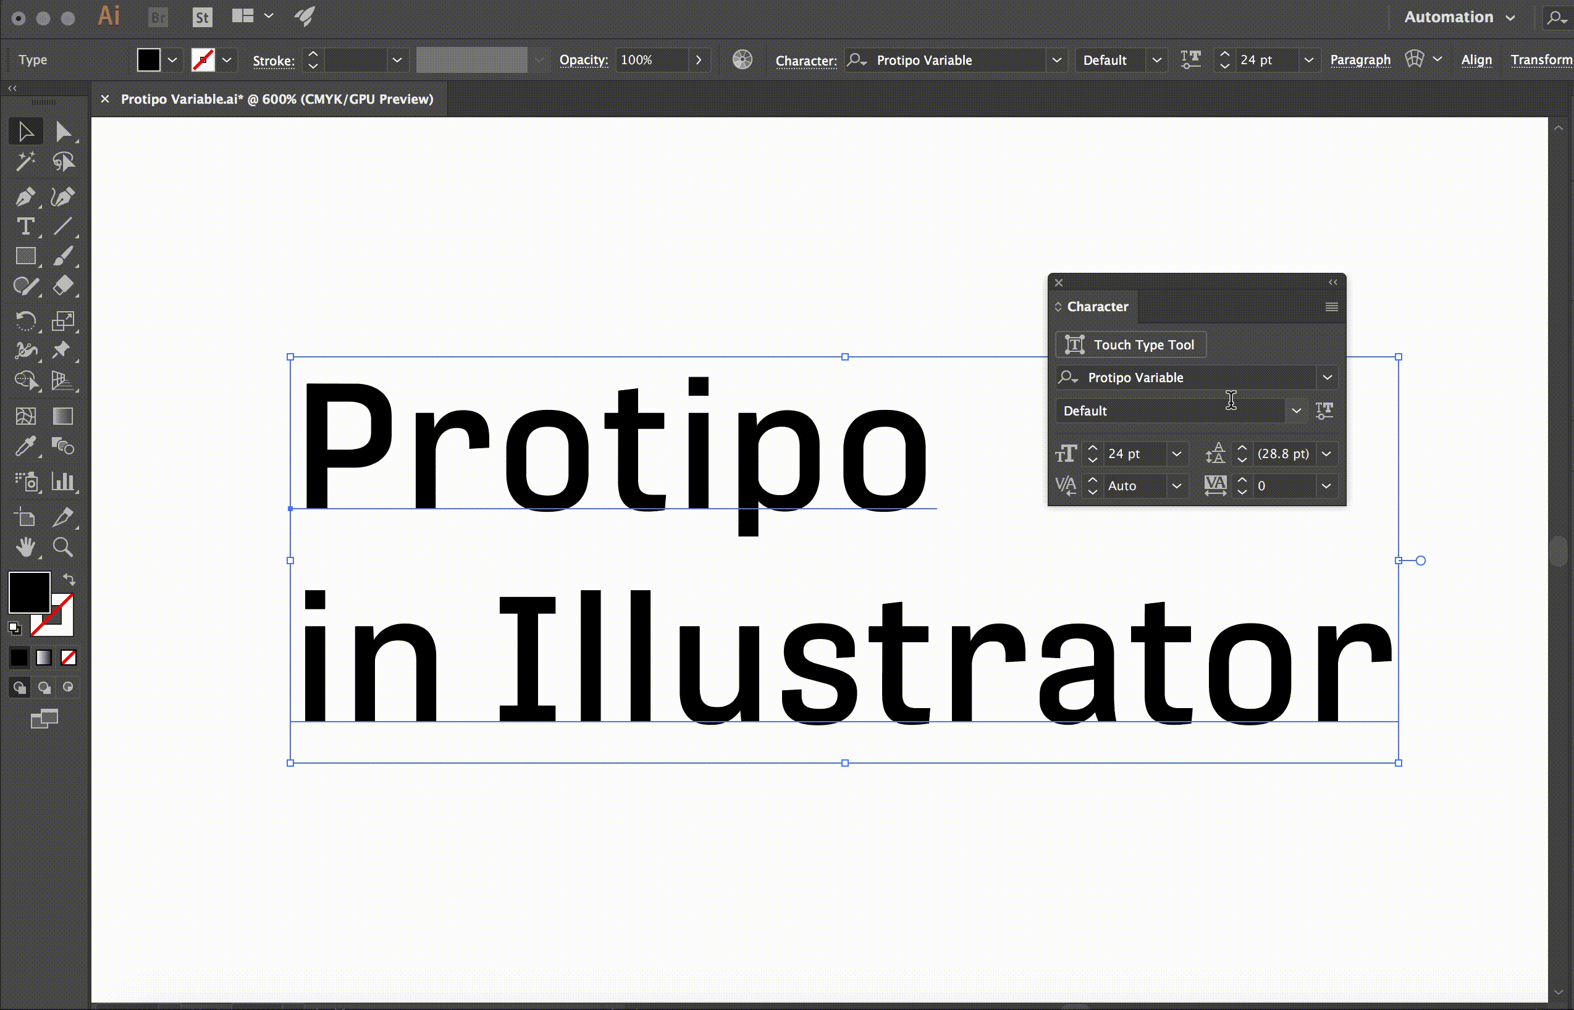
Task: Open font size dropdown in control bar
Action: coord(1308,61)
